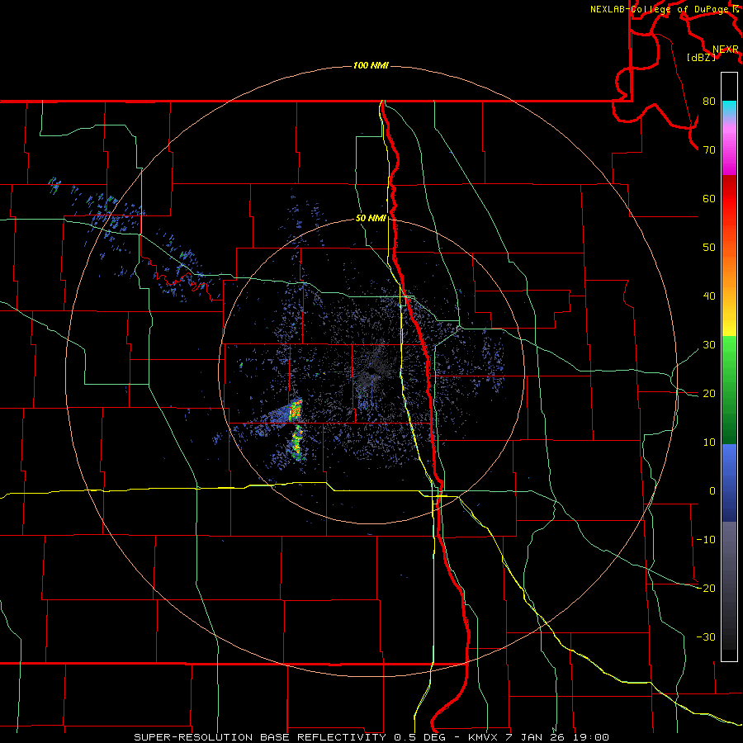Click the NEXR label above dBZ
The height and width of the screenshot is (743, 743).
(x=725, y=50)
